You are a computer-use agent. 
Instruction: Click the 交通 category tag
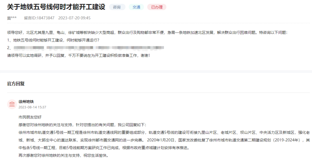pyautogui.click(x=136, y=7)
